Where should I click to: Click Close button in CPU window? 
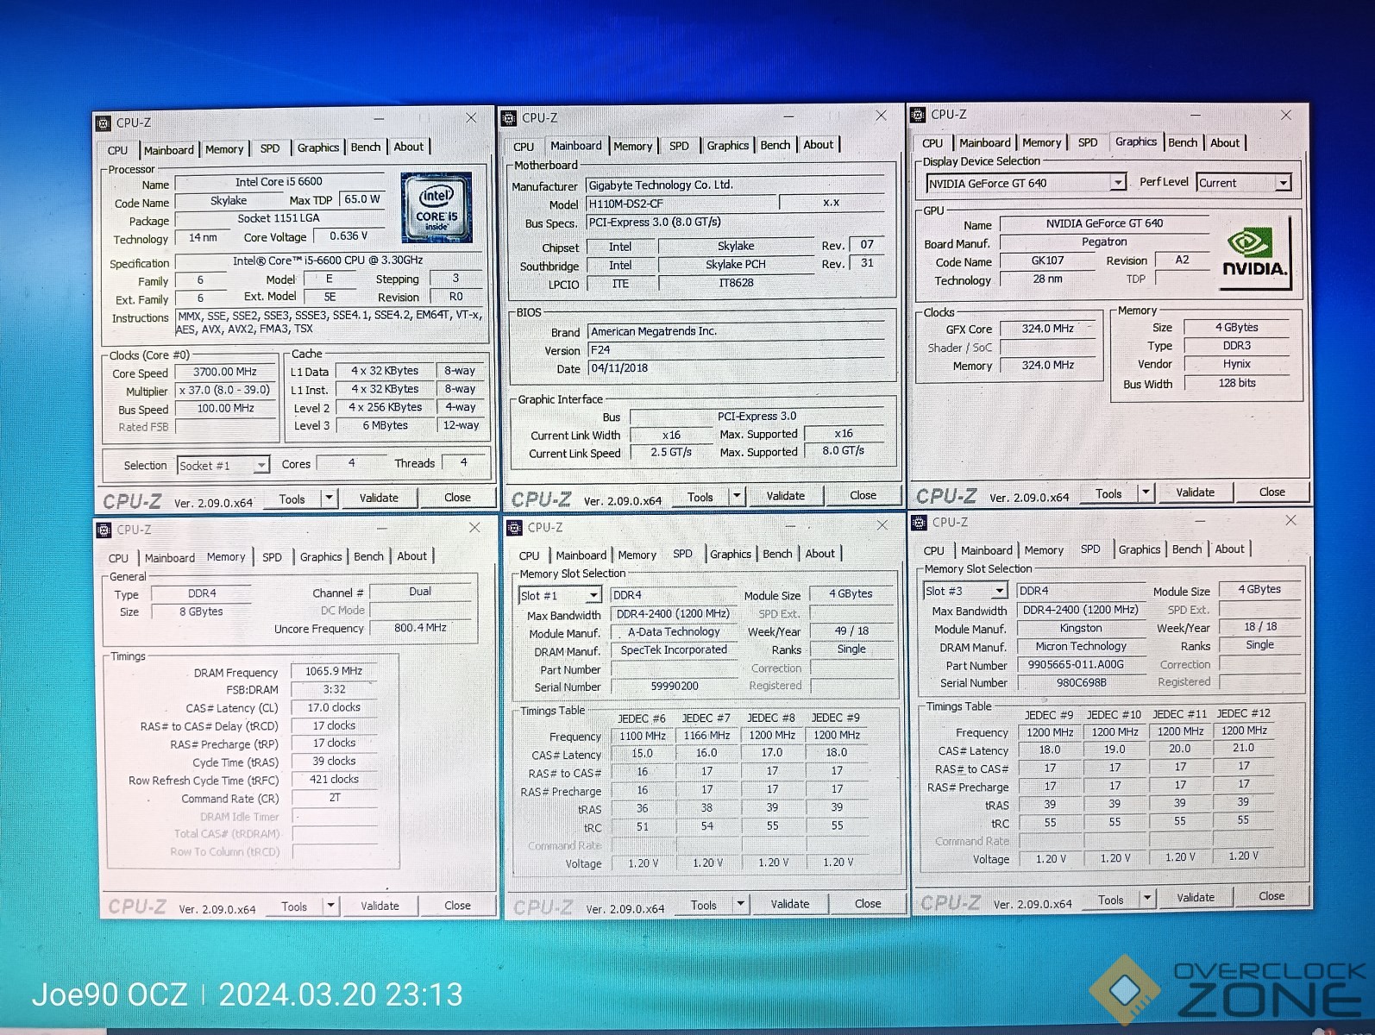tap(457, 498)
